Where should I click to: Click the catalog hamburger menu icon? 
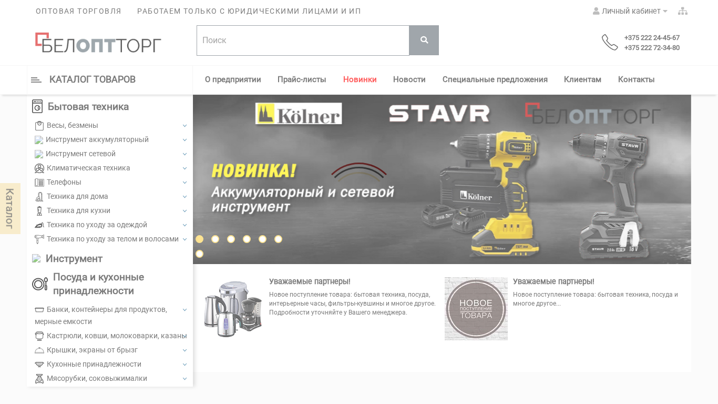pos(36,80)
